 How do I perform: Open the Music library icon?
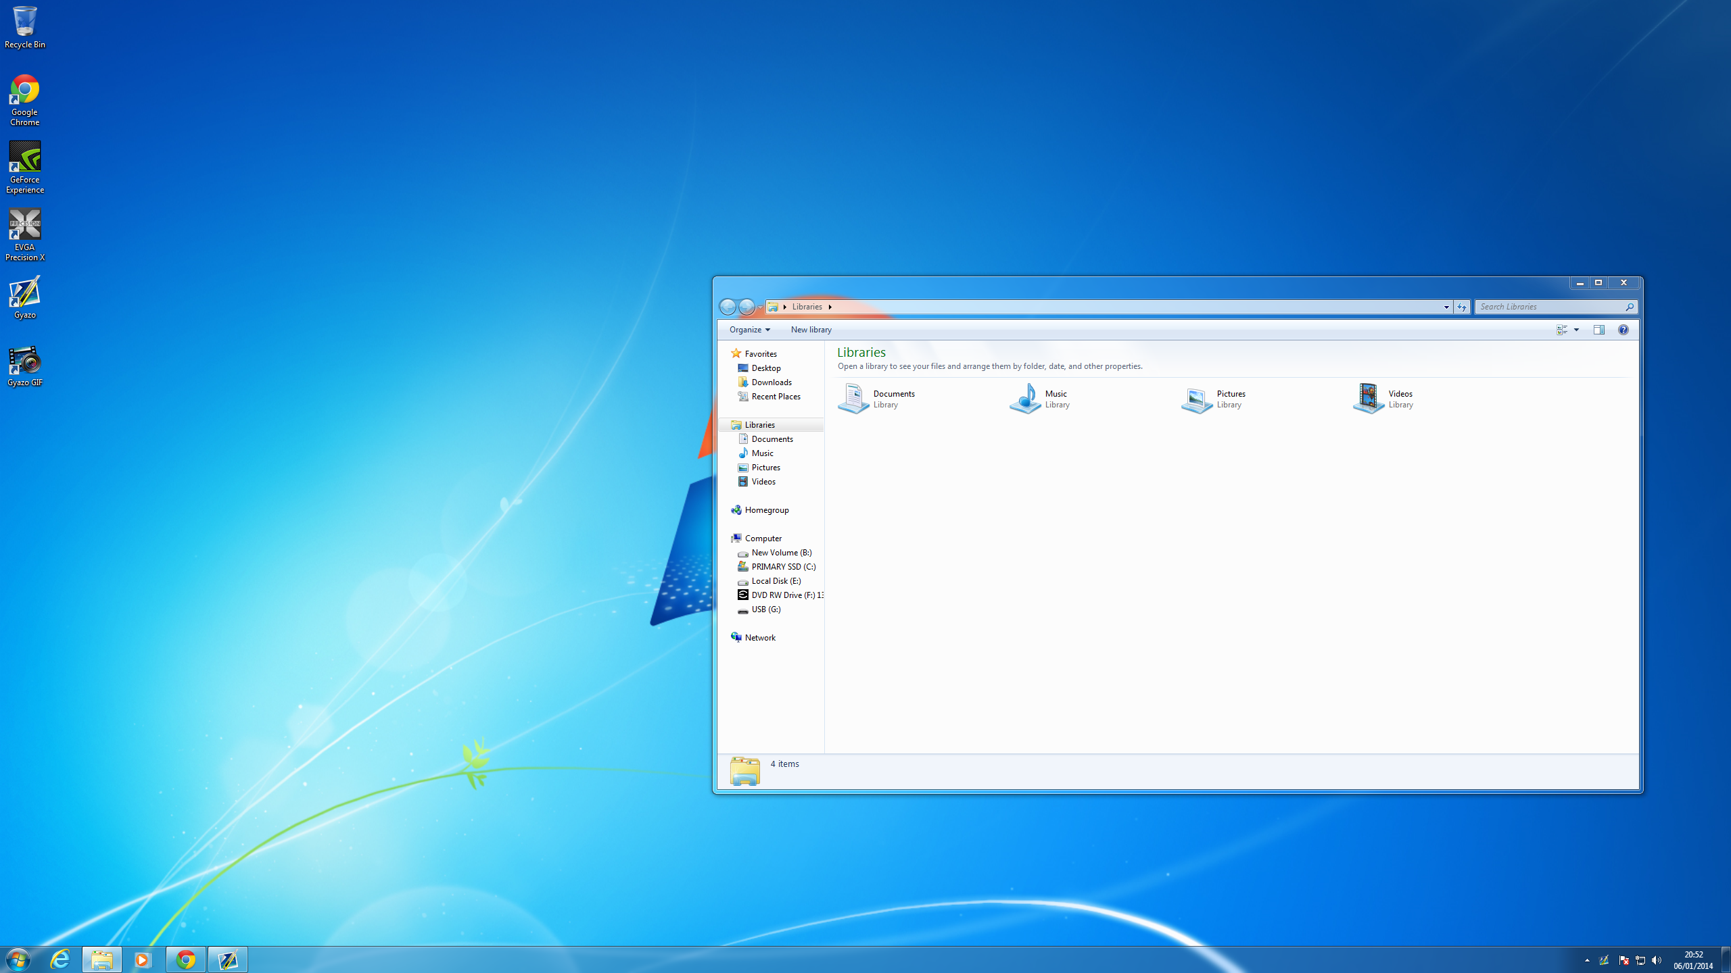pos(1025,398)
